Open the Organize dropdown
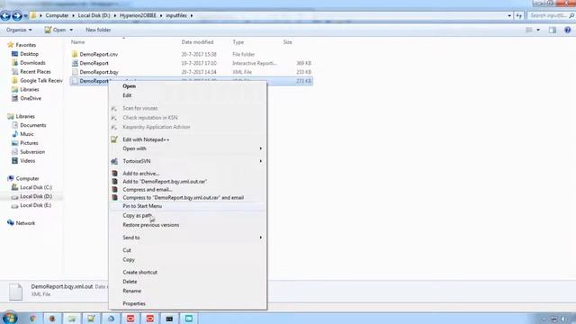Viewport: 576px width, 324px height. 19,30
